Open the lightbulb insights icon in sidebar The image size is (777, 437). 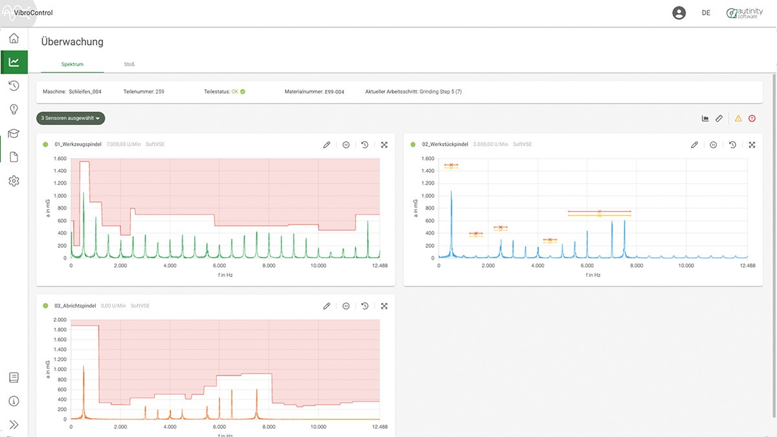[x=14, y=109]
